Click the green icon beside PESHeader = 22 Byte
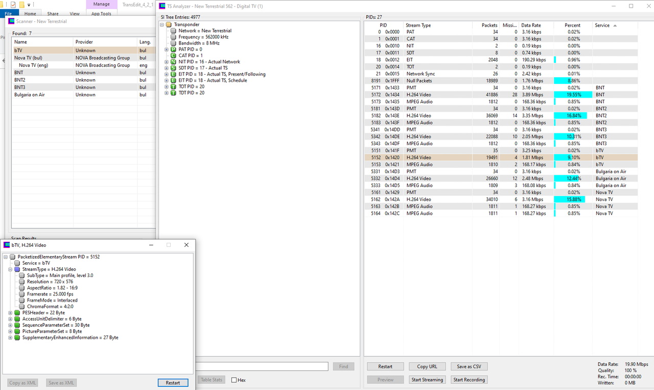654x390 pixels. (17, 313)
